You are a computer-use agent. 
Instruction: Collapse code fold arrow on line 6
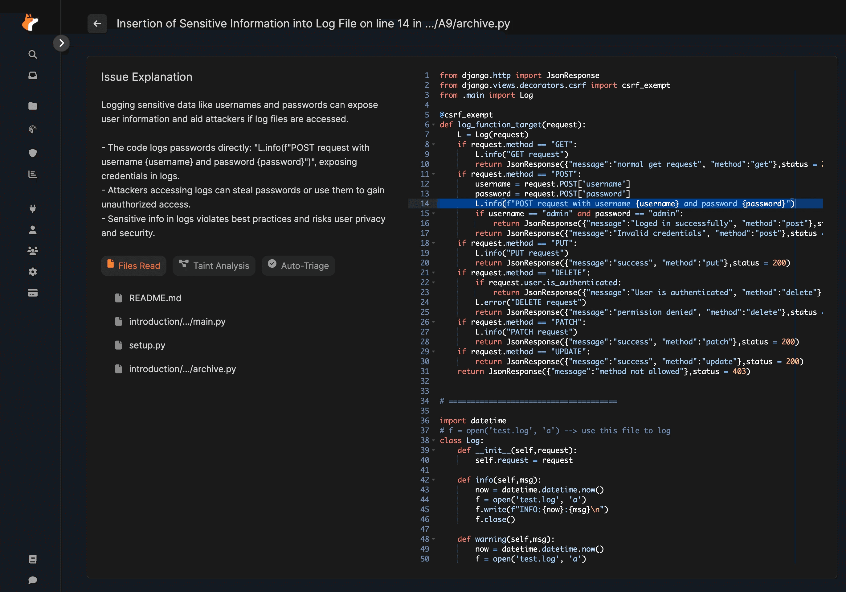433,125
